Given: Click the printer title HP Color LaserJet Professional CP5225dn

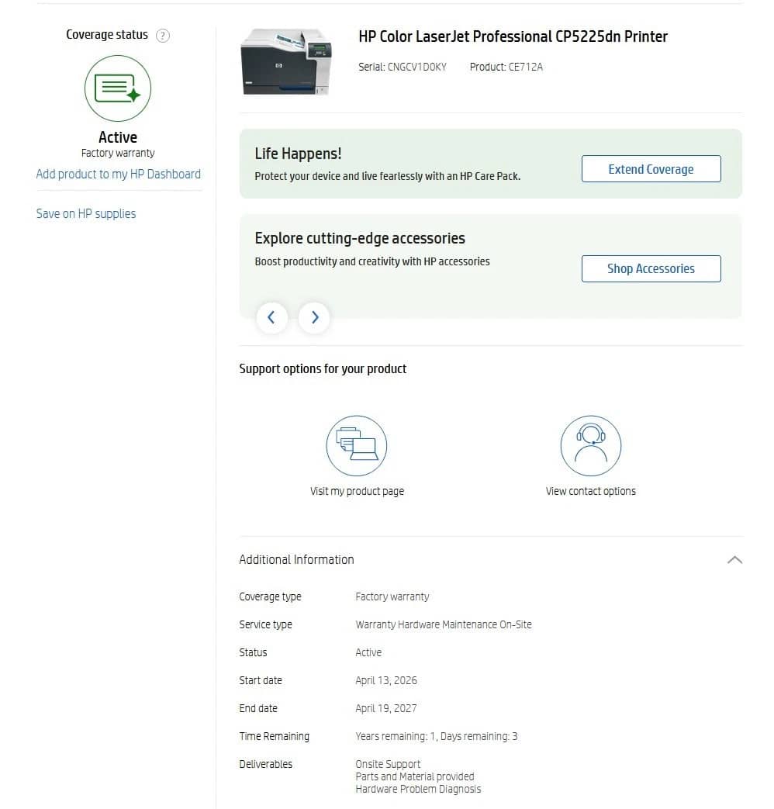Looking at the screenshot, I should point(513,36).
